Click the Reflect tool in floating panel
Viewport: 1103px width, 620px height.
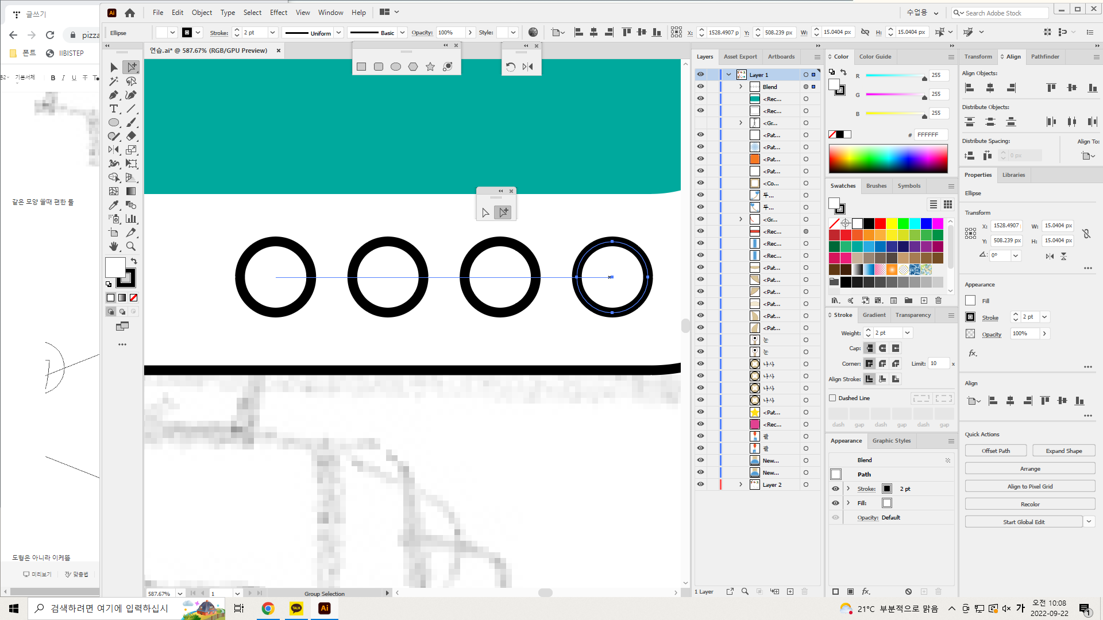528,67
